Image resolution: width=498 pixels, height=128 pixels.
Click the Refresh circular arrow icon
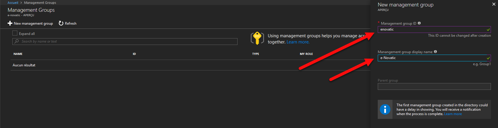point(61,23)
